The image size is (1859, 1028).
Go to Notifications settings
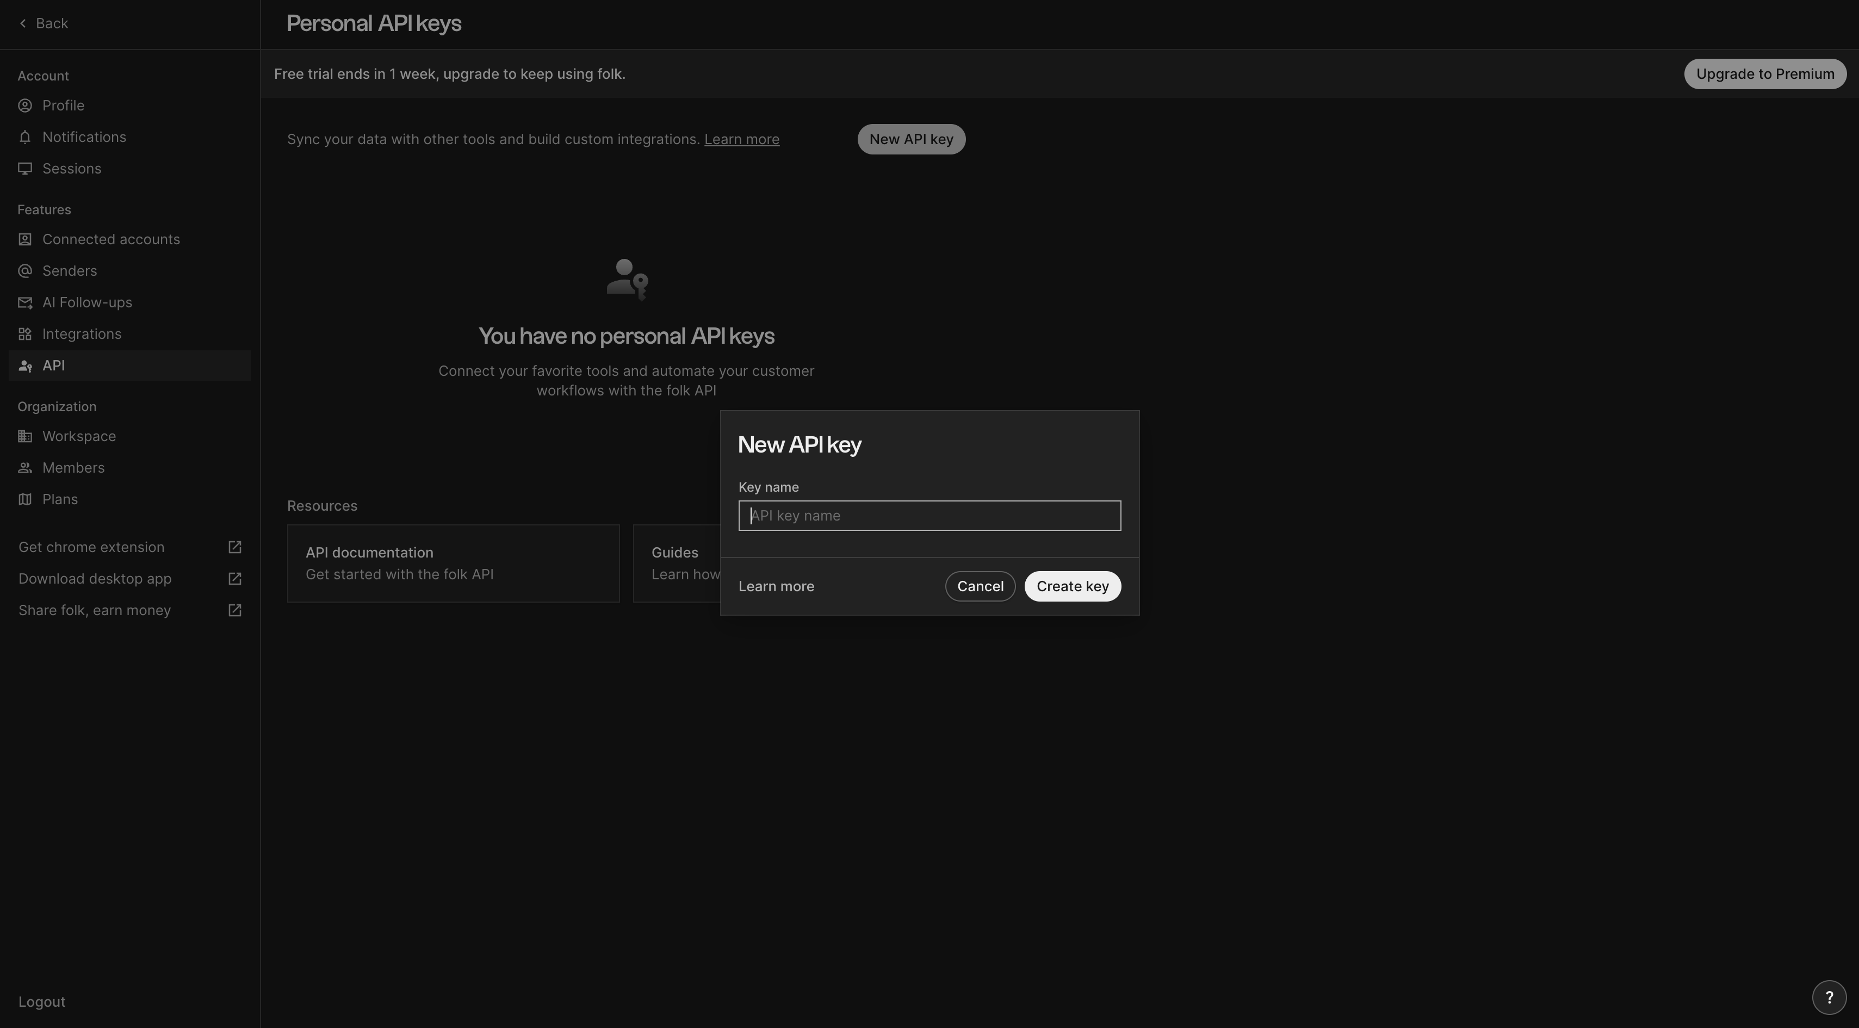130,137
